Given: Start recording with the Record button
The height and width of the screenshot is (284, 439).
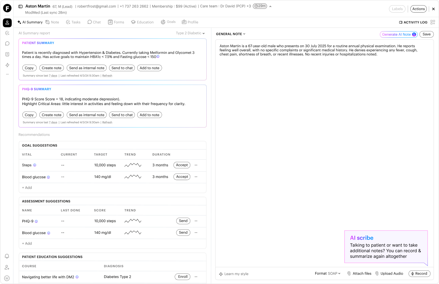Looking at the screenshot, I should pos(419,274).
